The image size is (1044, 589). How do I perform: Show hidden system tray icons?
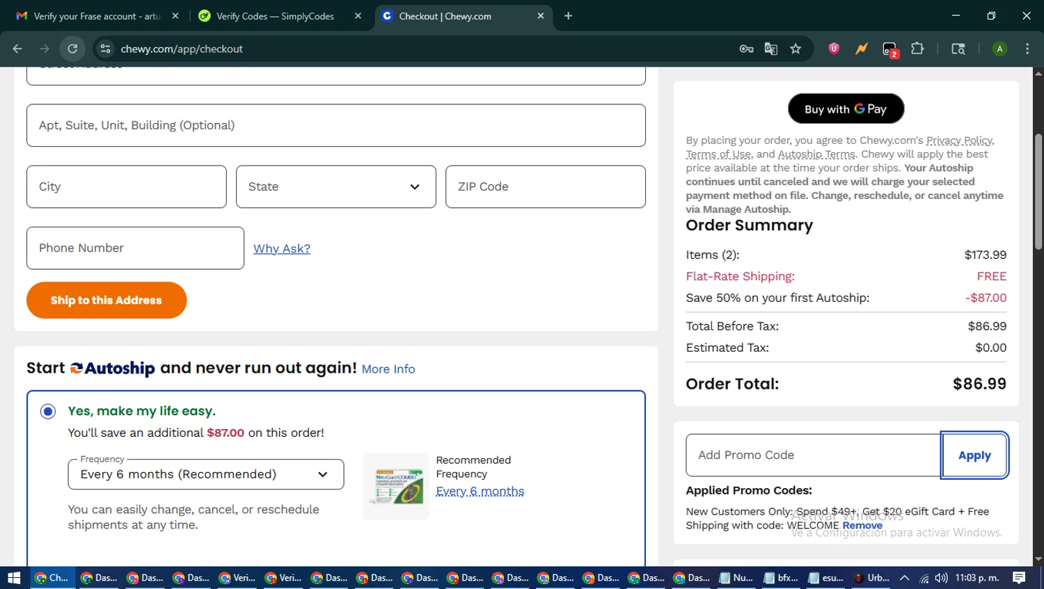point(904,578)
